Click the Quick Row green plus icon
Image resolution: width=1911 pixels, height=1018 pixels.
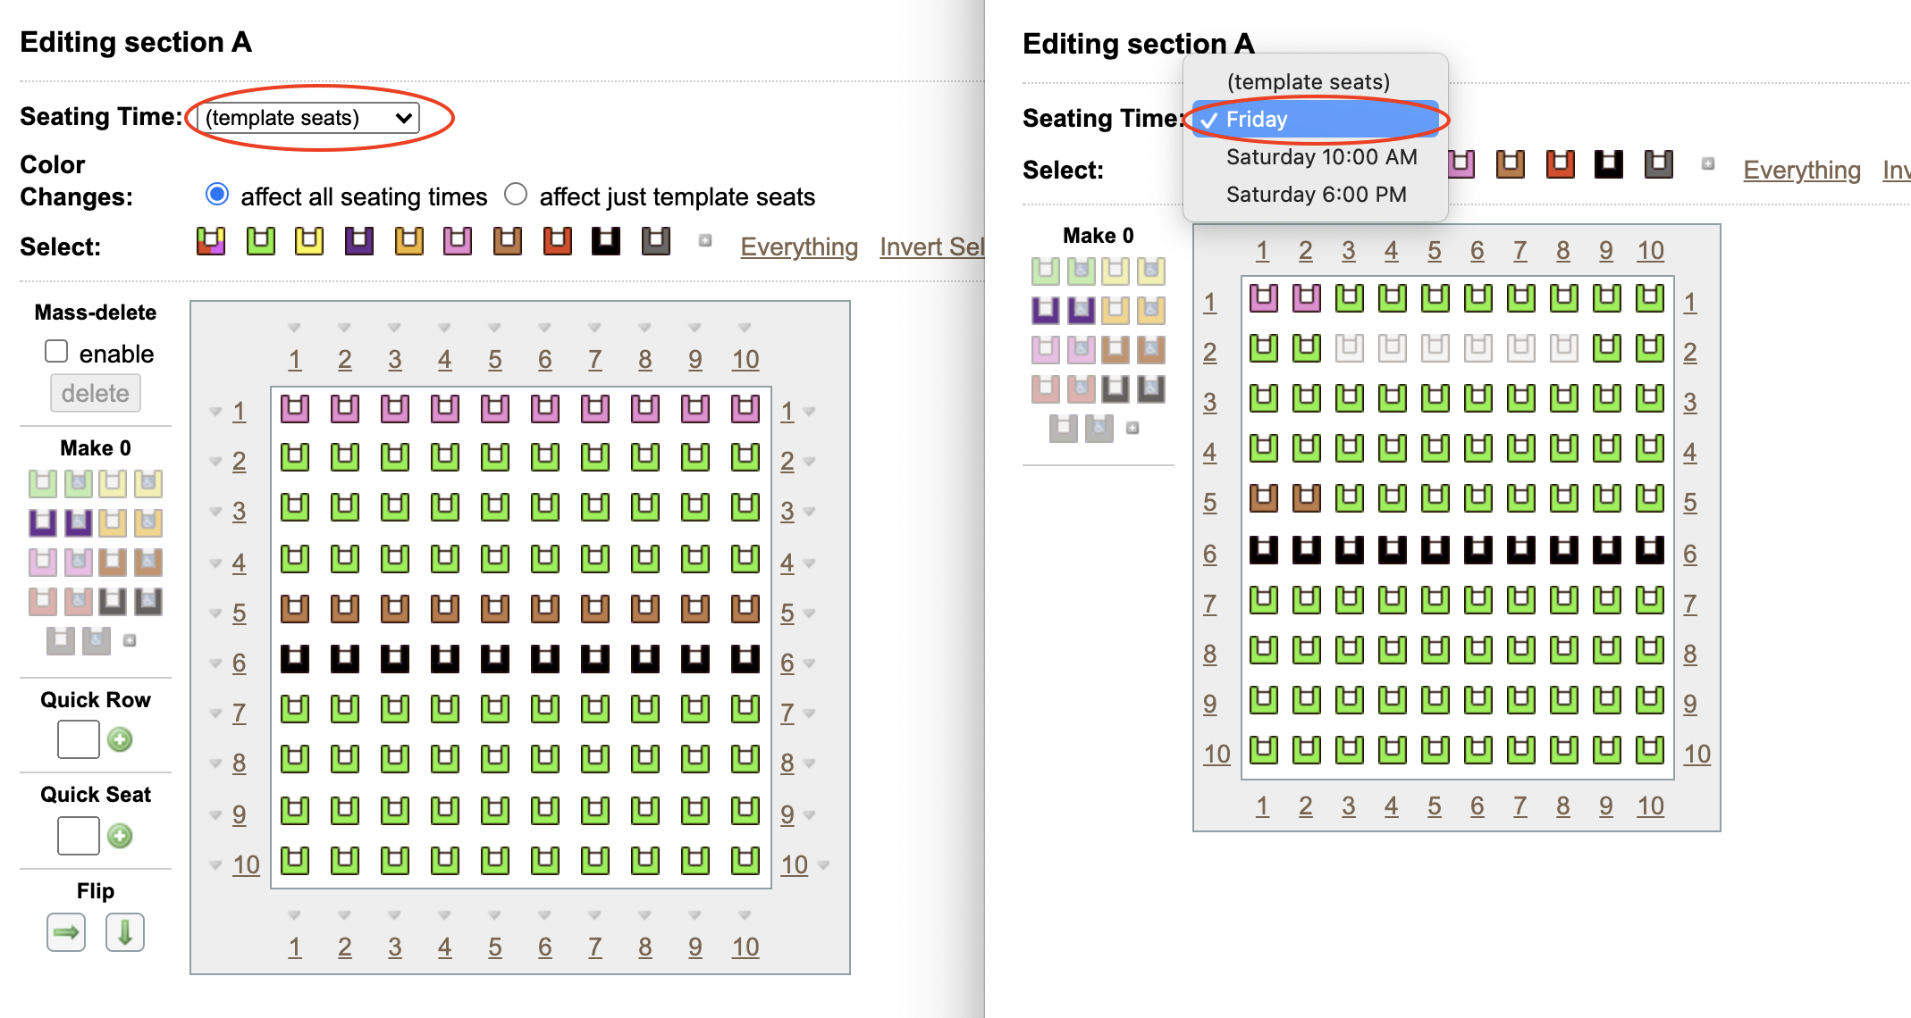(120, 739)
